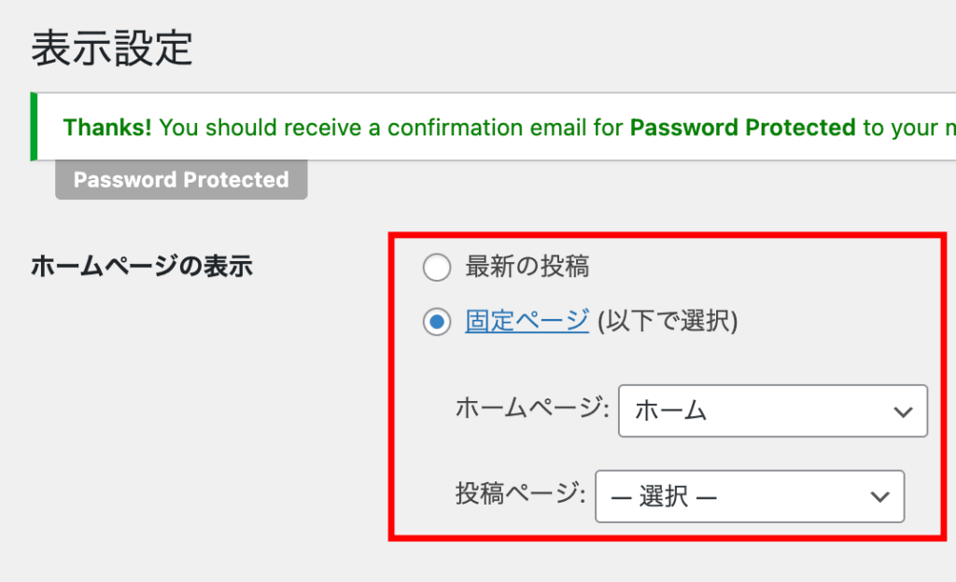Click the ホームページ: field label
956x582 pixels.
coord(532,409)
